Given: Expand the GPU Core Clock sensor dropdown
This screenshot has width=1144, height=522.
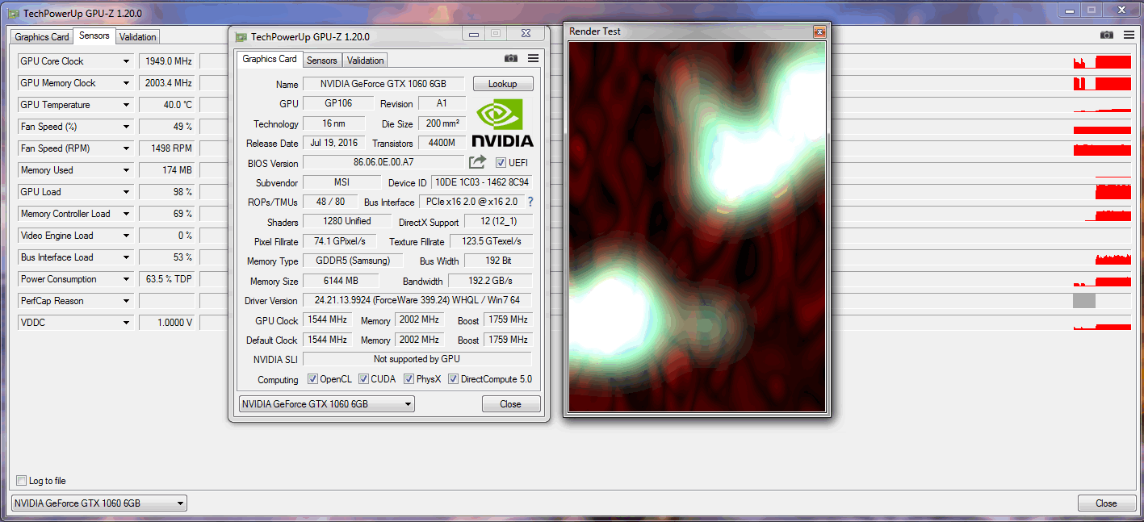Looking at the screenshot, I should (126, 61).
